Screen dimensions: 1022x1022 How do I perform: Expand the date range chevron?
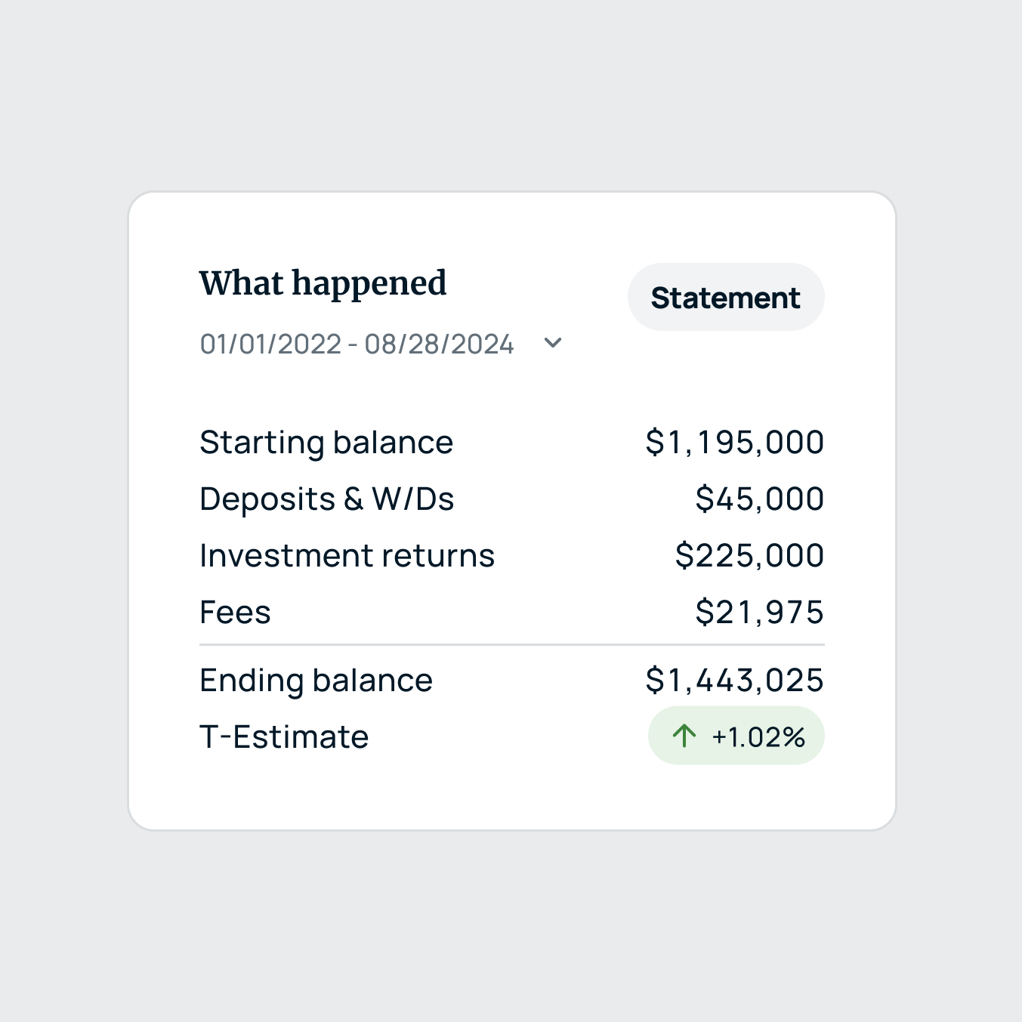(x=553, y=343)
